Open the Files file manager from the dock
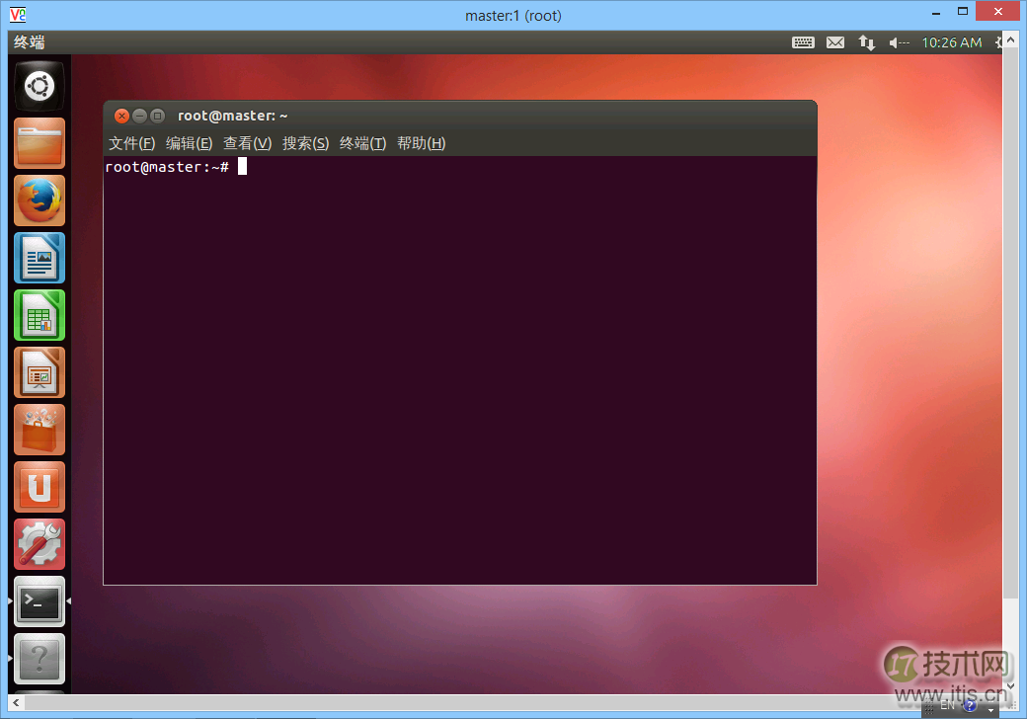 (x=39, y=143)
